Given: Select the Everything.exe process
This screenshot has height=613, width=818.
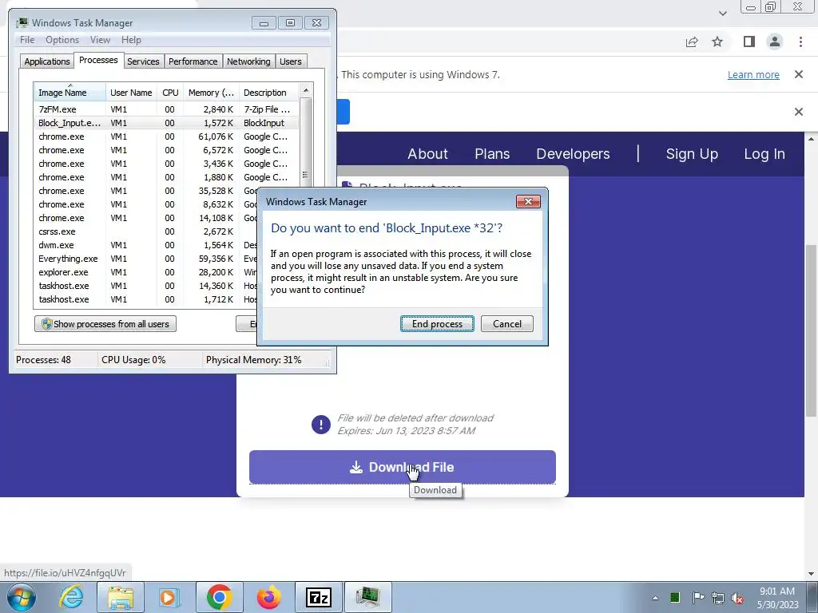Looking at the screenshot, I should click(146, 259).
